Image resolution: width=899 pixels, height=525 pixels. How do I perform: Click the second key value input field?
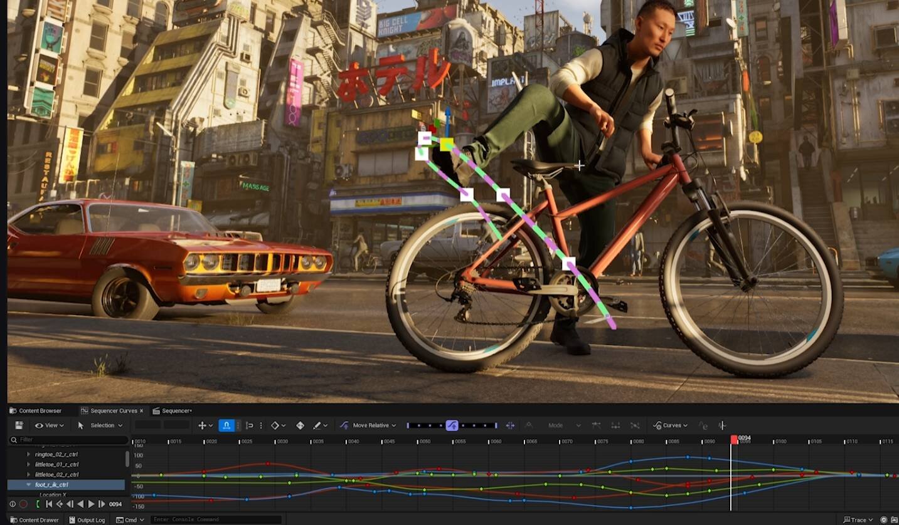pos(176,425)
